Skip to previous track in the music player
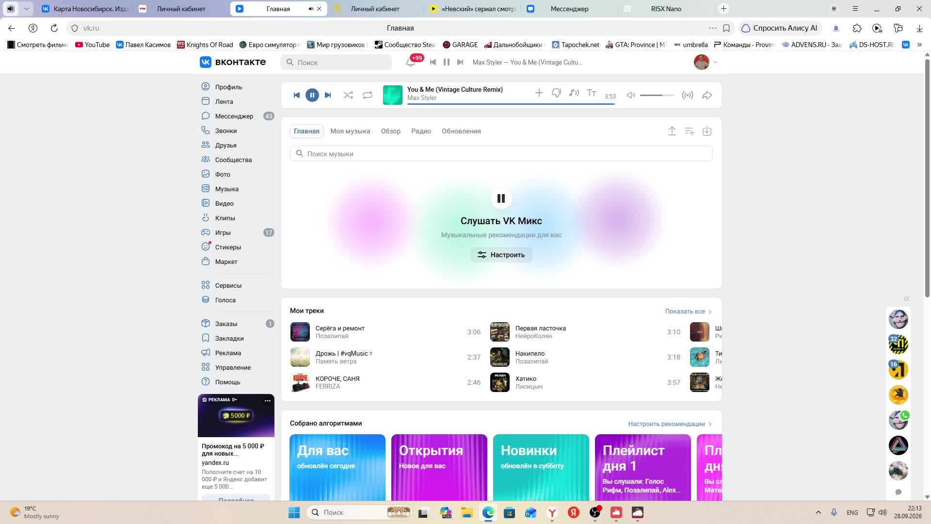Viewport: 931px width, 524px height. 297,95
